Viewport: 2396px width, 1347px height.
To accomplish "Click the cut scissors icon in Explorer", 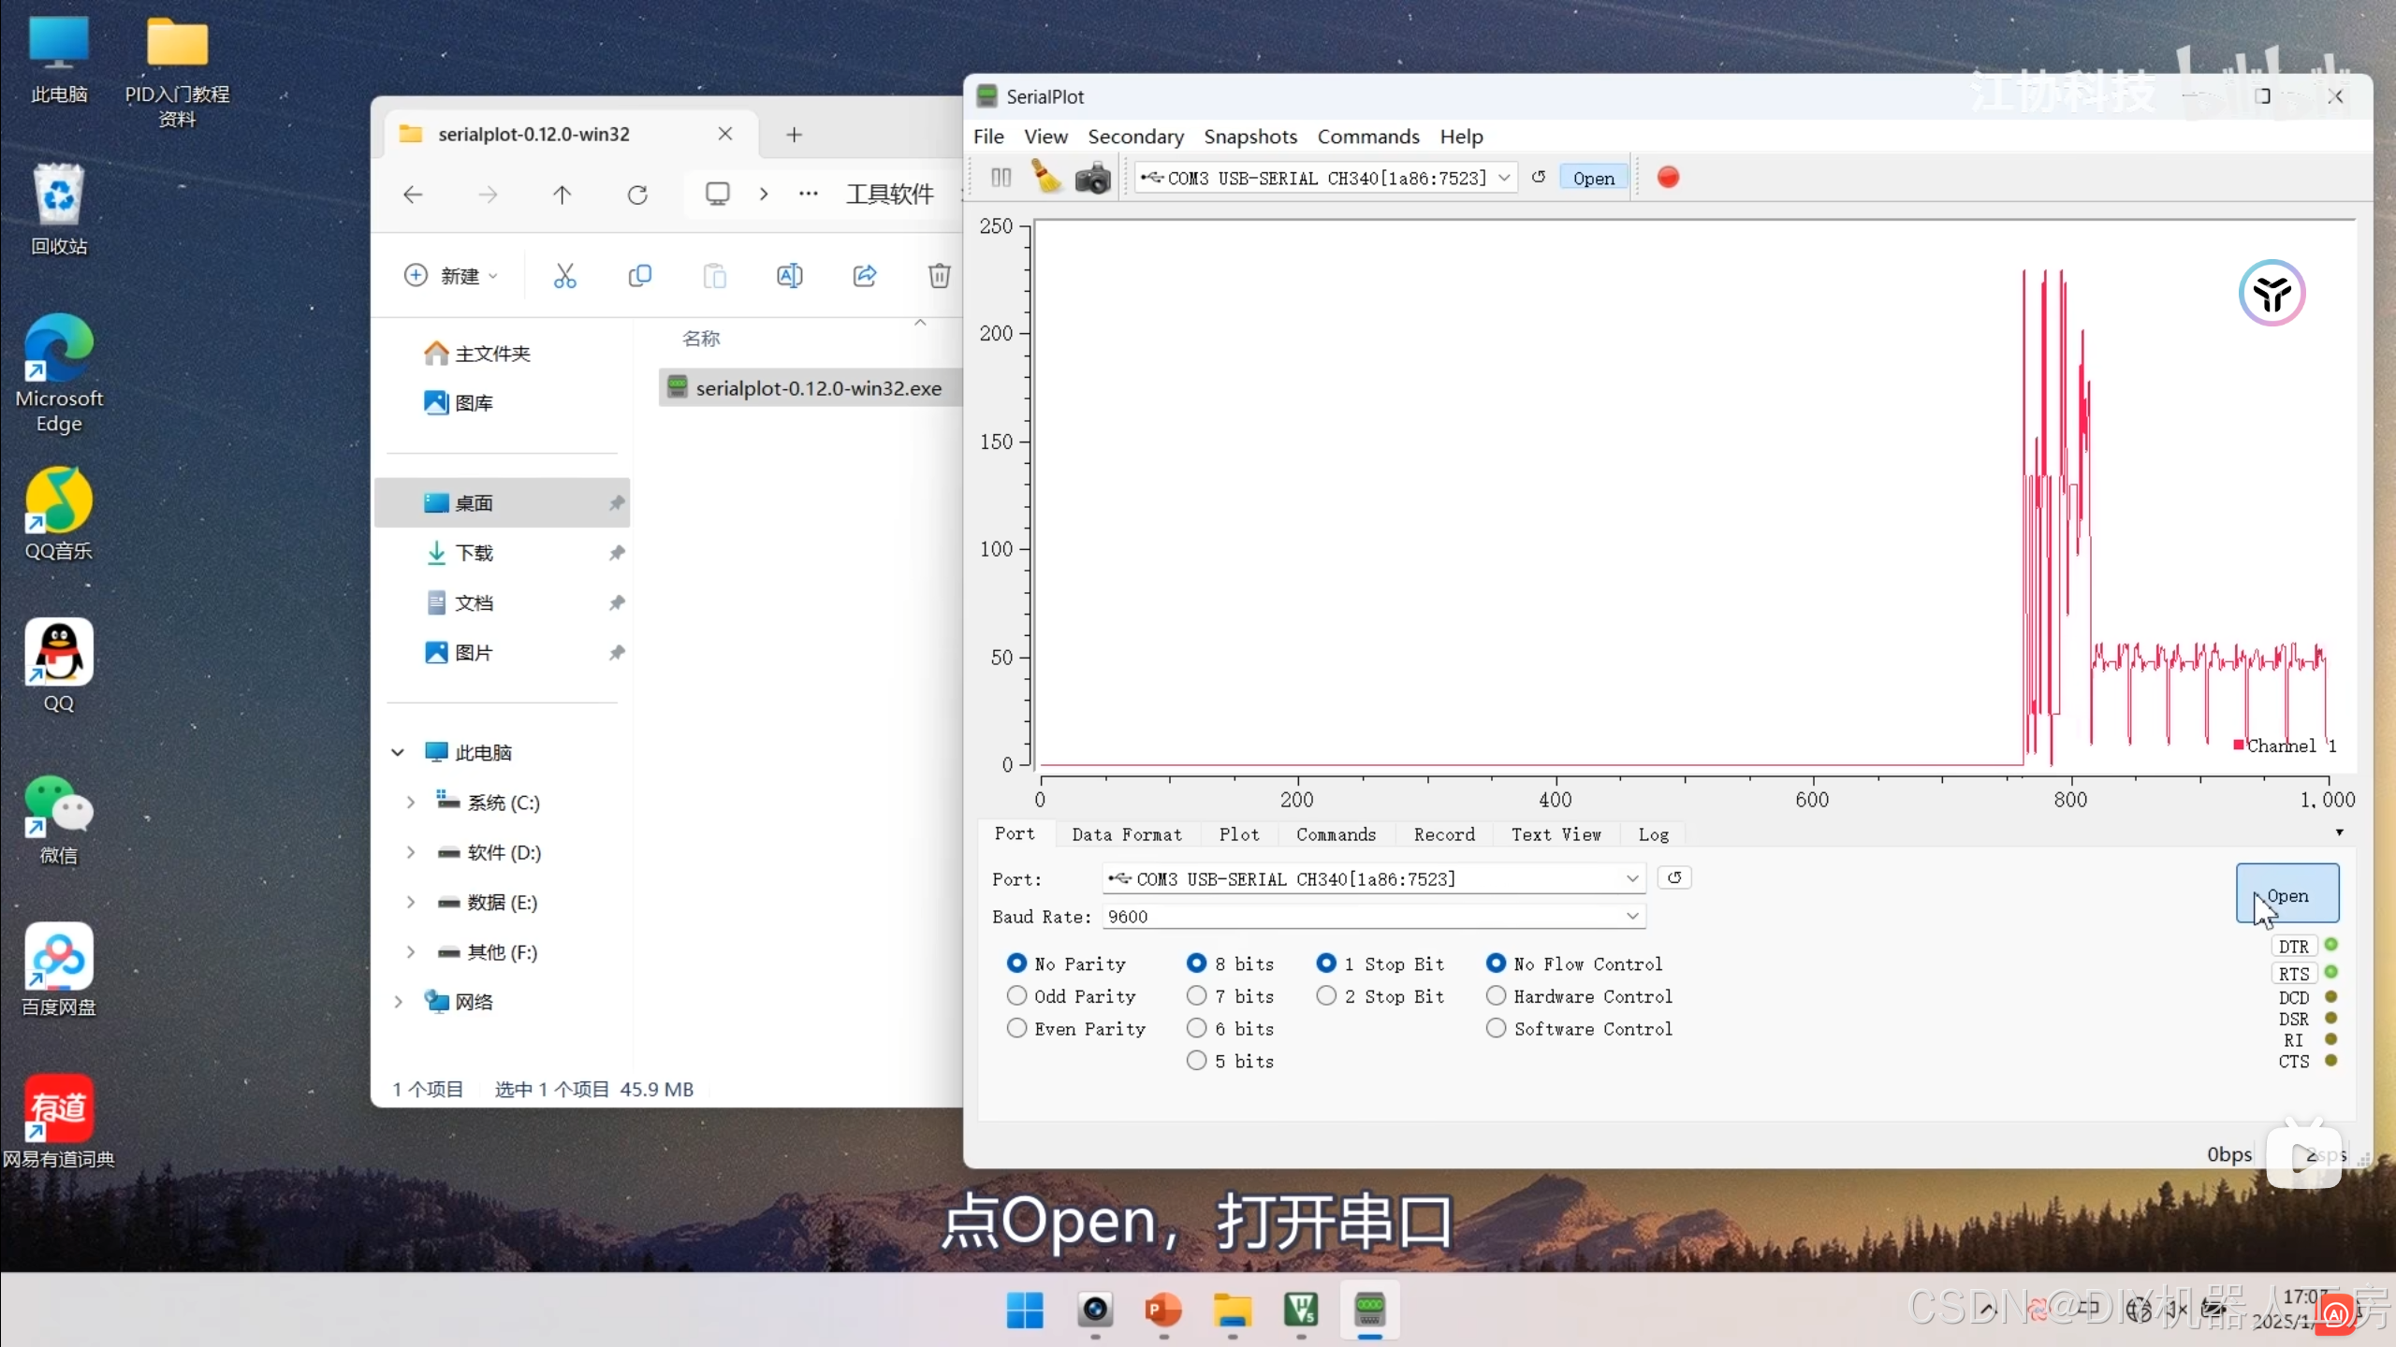I will [x=564, y=276].
